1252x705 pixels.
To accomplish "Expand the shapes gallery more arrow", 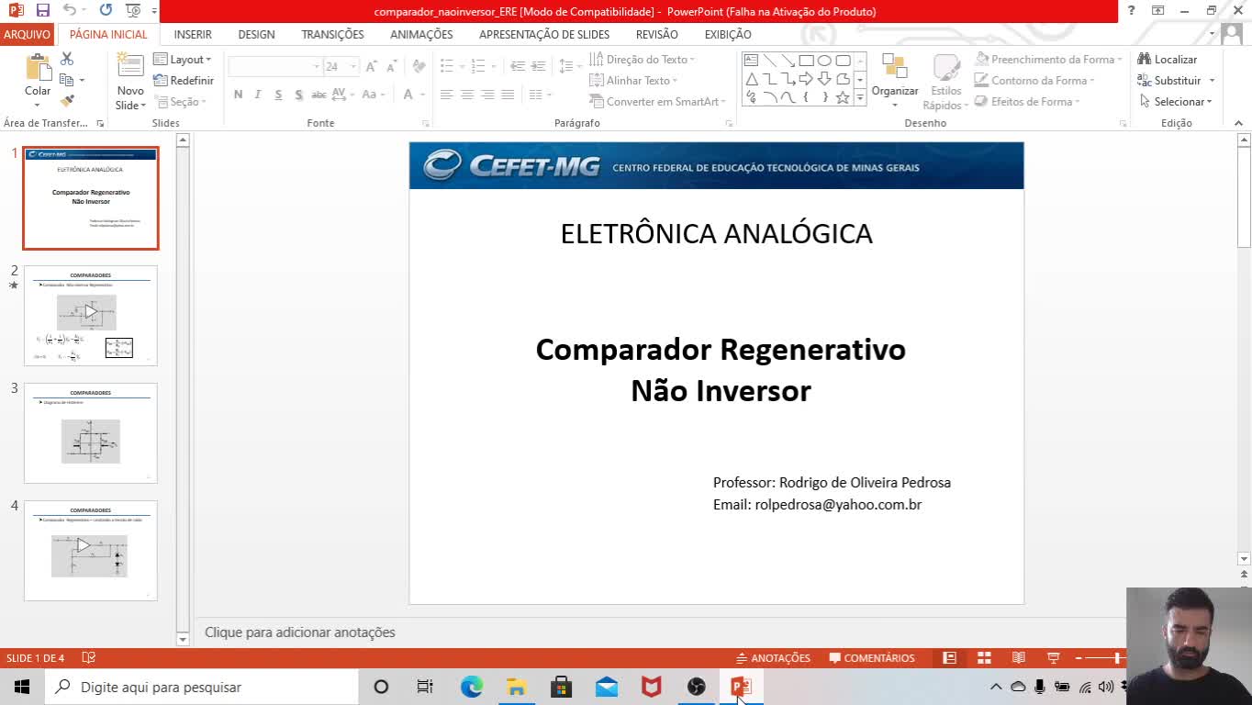I will [x=860, y=98].
